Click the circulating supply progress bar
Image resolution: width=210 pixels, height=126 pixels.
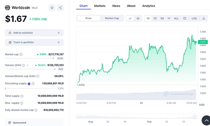[30, 88]
